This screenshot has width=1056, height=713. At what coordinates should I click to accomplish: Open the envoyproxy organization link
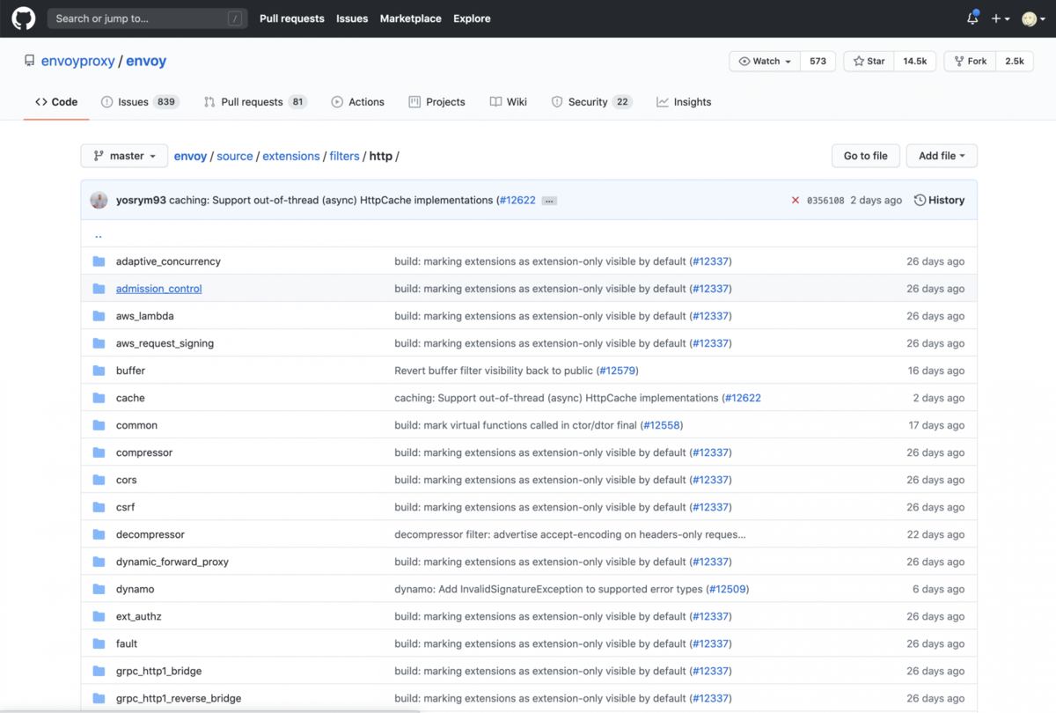[x=80, y=62]
